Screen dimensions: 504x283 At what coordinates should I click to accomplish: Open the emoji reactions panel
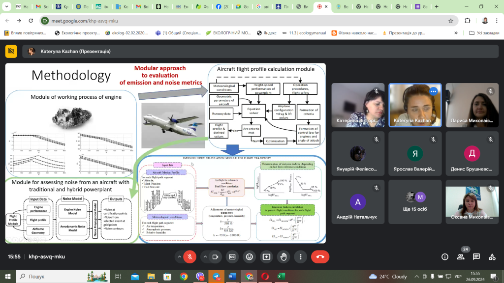[250, 256]
